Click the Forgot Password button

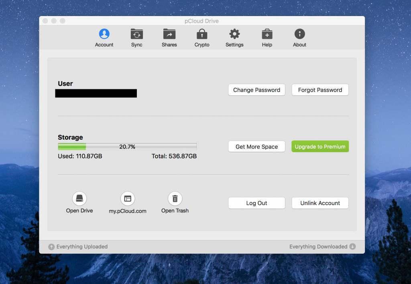(320, 90)
